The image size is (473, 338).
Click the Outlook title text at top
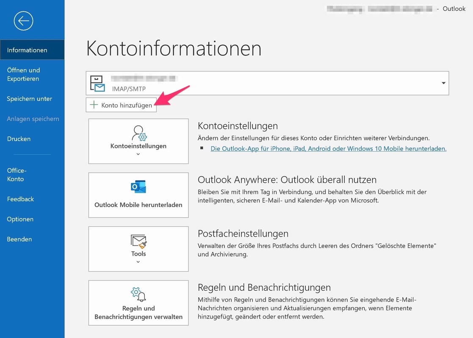pos(454,9)
